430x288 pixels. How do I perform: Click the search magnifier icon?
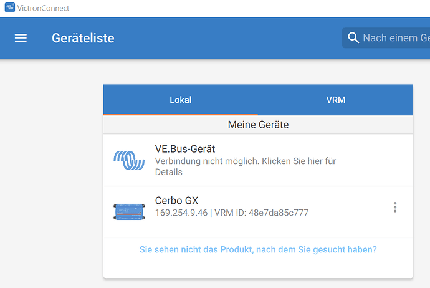(x=353, y=38)
